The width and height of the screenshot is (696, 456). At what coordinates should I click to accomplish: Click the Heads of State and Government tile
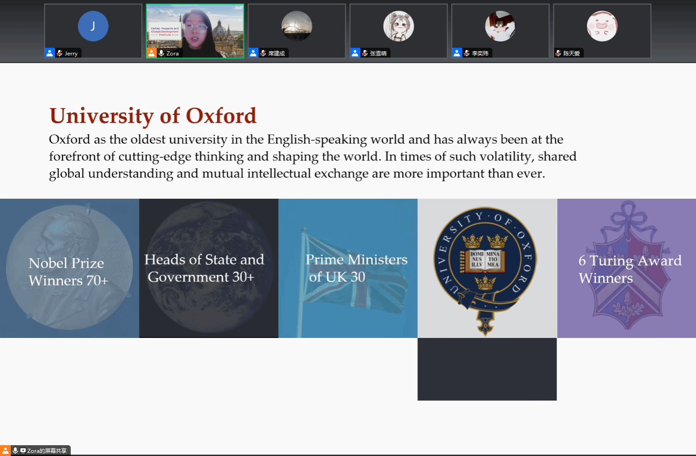(x=209, y=268)
